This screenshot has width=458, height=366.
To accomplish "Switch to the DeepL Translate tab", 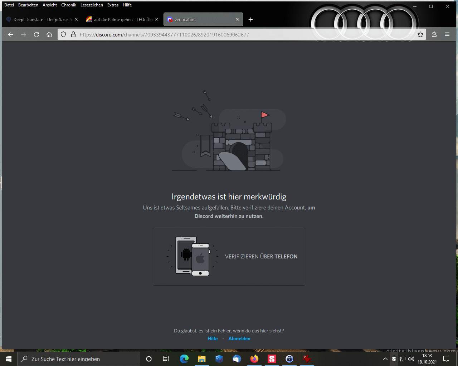I will [x=42, y=20].
